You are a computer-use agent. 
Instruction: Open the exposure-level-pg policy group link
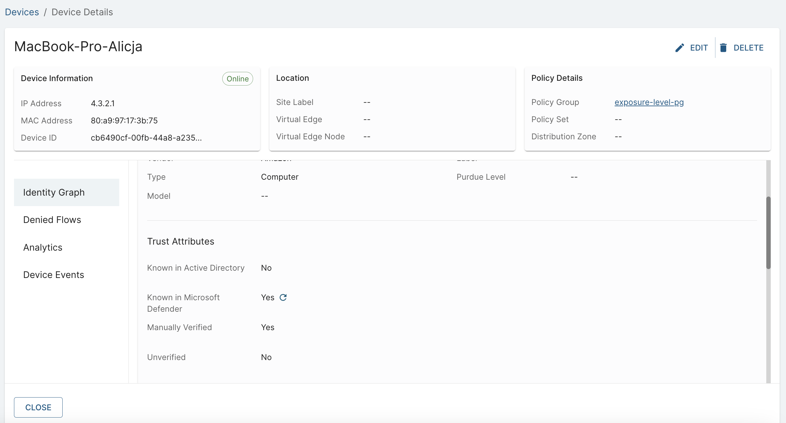pyautogui.click(x=649, y=102)
